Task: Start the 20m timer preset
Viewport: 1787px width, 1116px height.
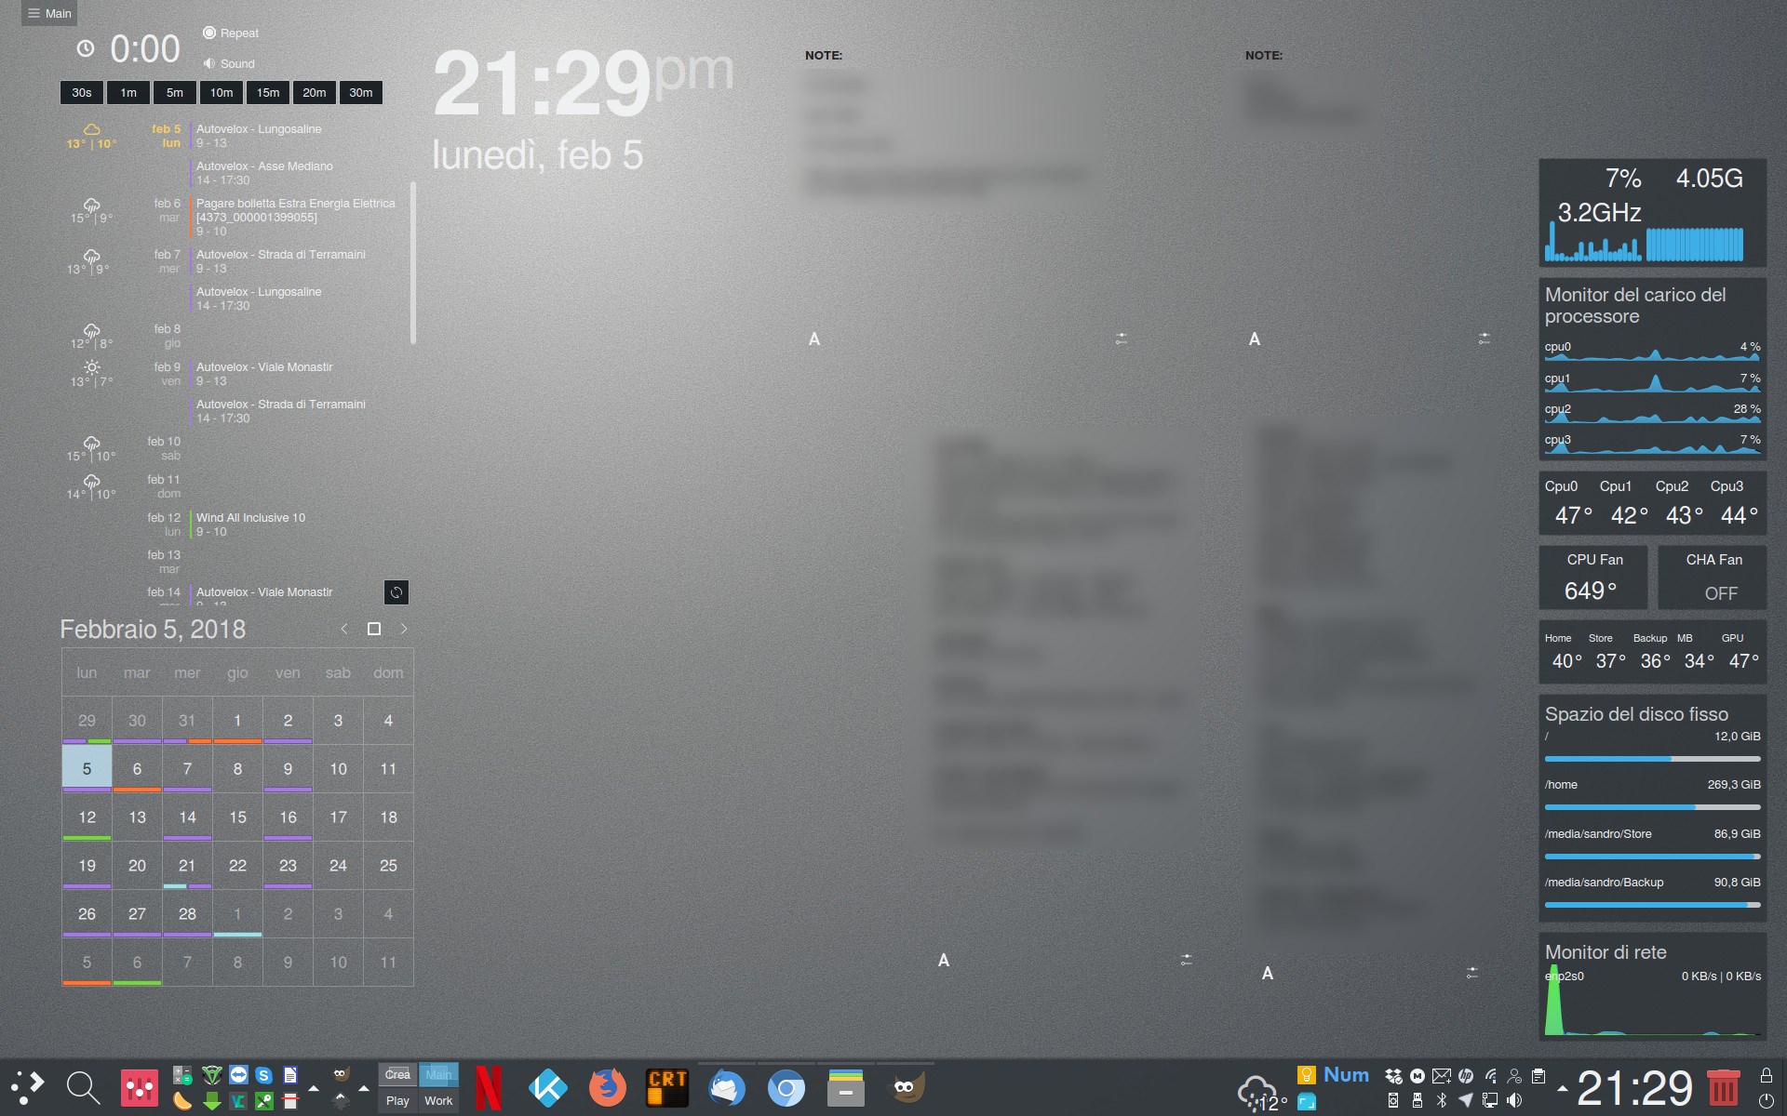Action: pyautogui.click(x=315, y=93)
